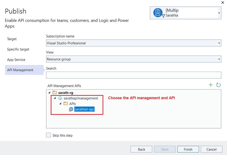Switch to the App Service step
The image size is (227, 155).
16,60
